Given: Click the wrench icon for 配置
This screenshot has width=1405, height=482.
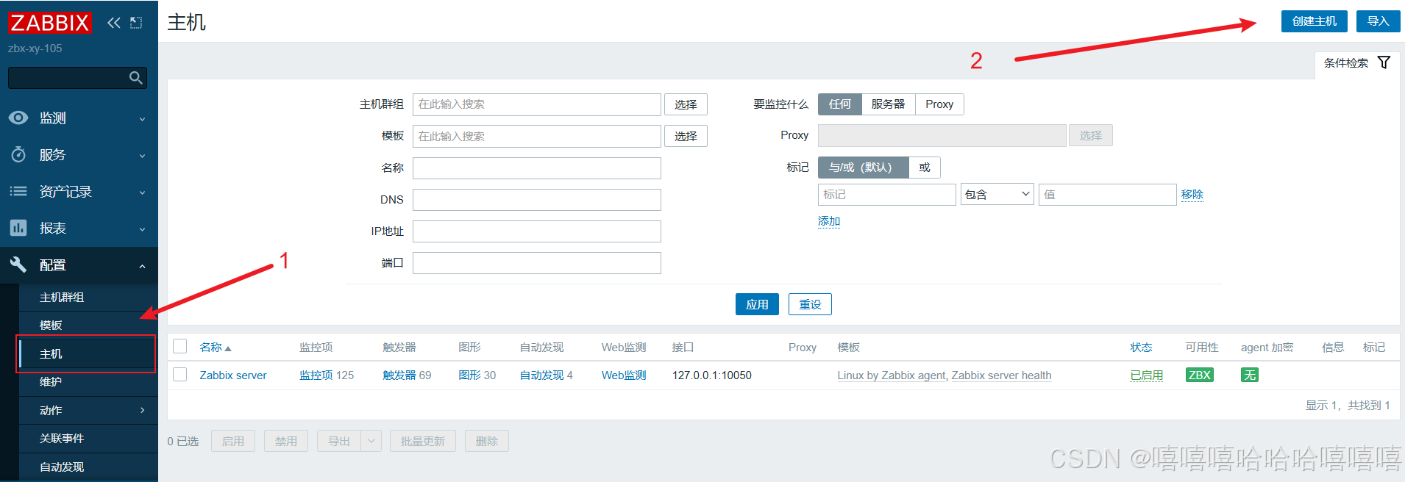Looking at the screenshot, I should pyautogui.click(x=18, y=265).
